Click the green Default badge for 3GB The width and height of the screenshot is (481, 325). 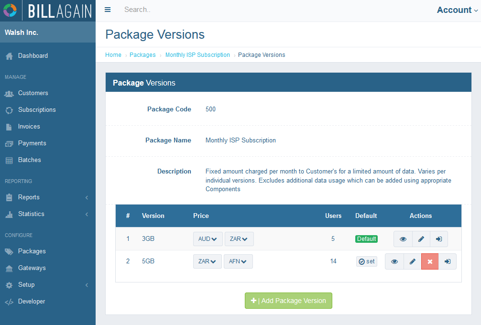pos(366,239)
